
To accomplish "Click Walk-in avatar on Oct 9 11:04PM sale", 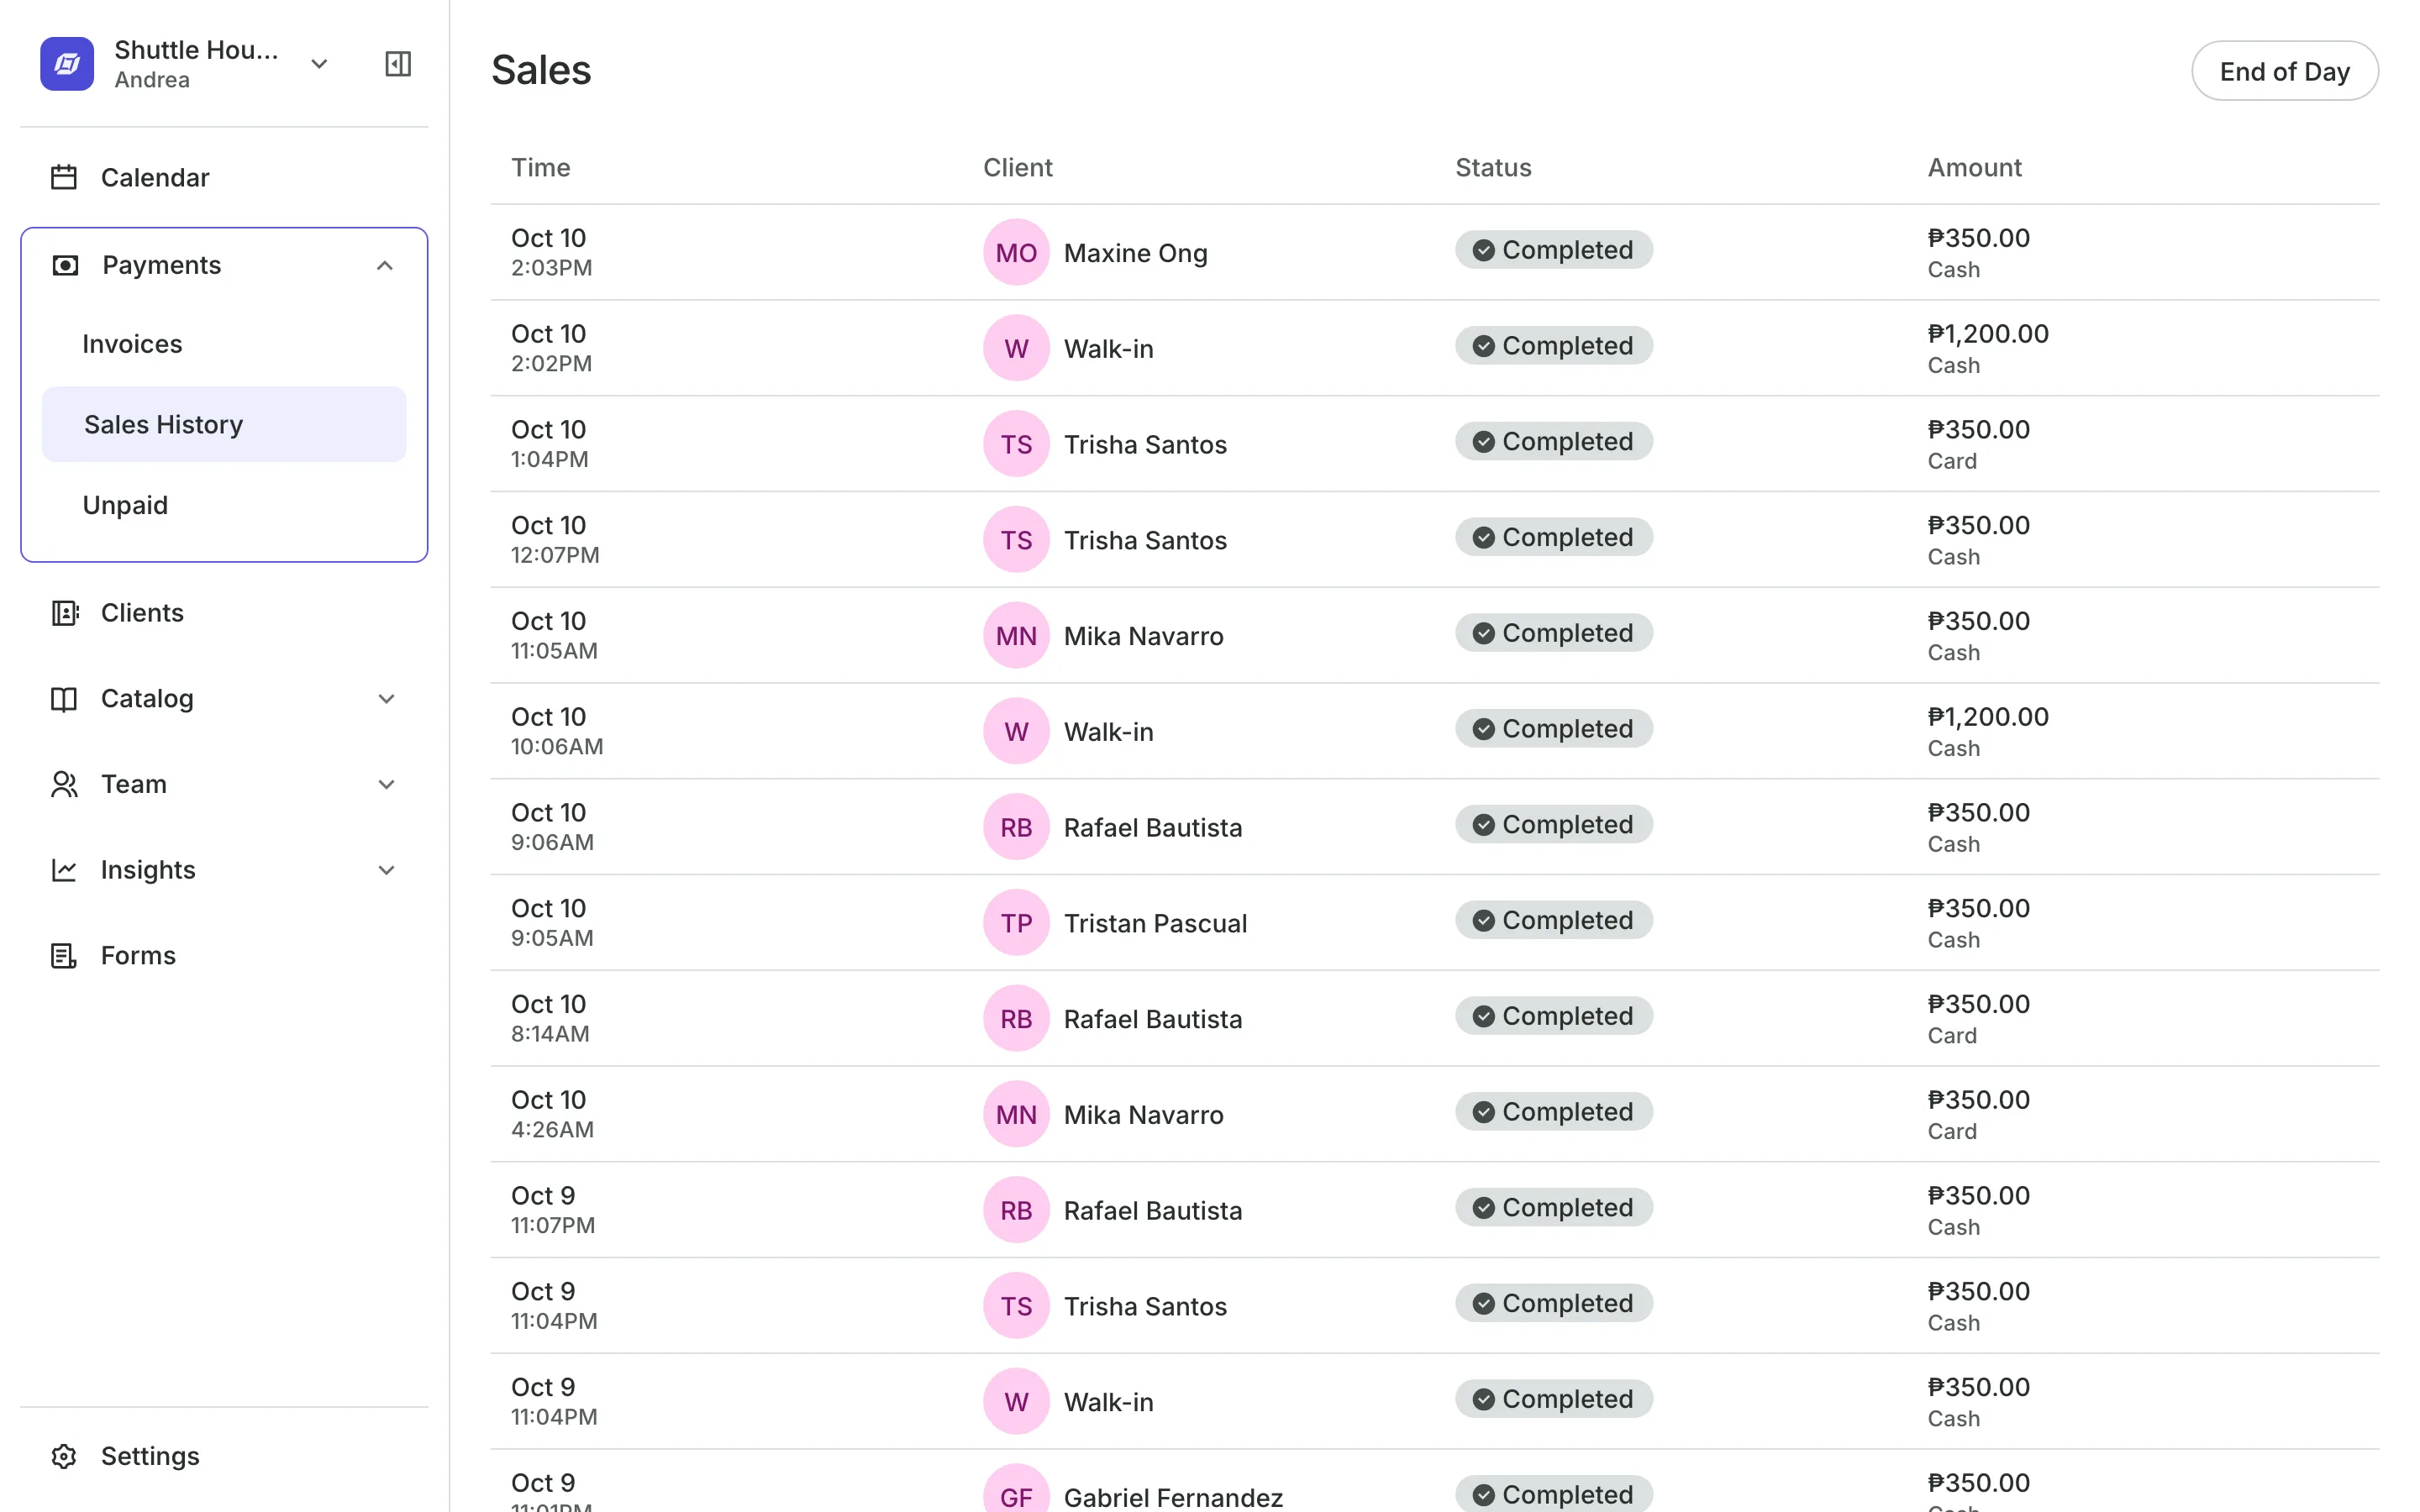I will (1016, 1401).
